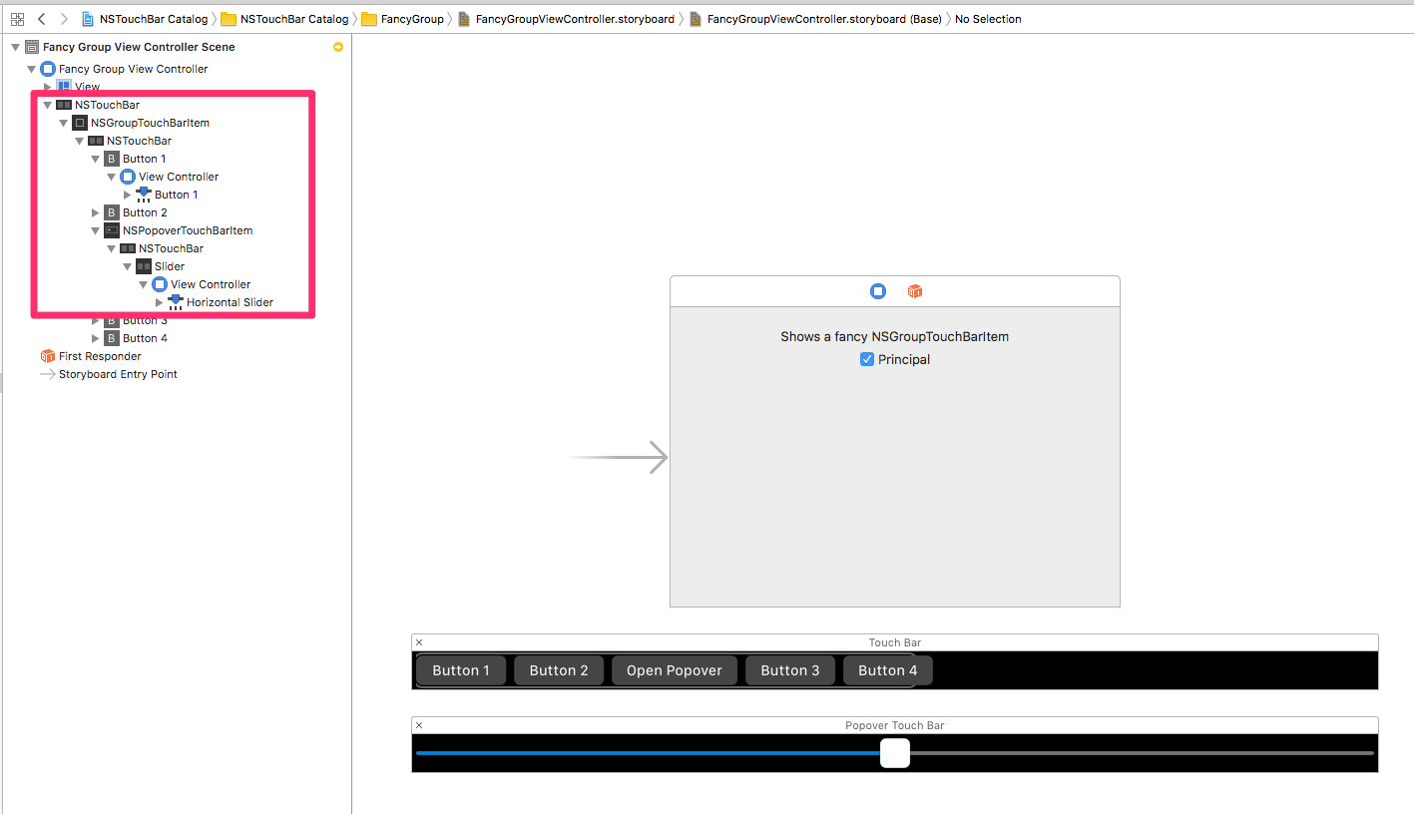Image resolution: width=1414 pixels, height=814 pixels.
Task: Go forward with the right chevron
Action: (x=64, y=19)
